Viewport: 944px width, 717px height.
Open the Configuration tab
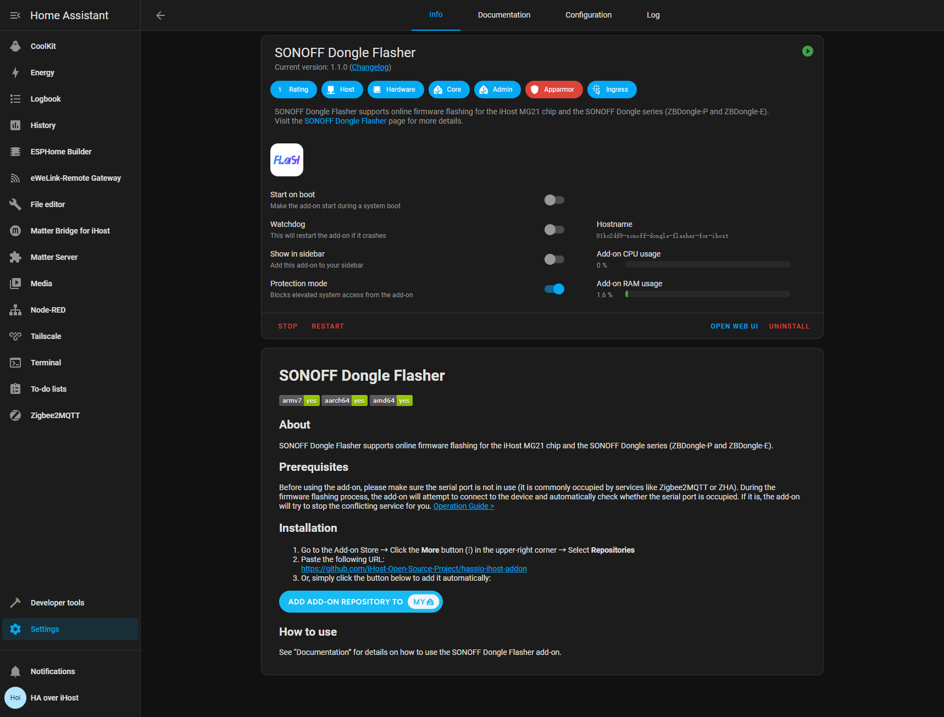[x=588, y=15]
